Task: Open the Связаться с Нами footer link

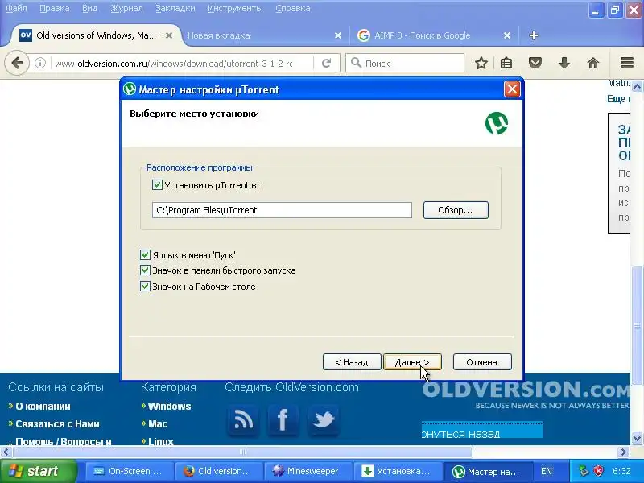Action: tap(57, 424)
